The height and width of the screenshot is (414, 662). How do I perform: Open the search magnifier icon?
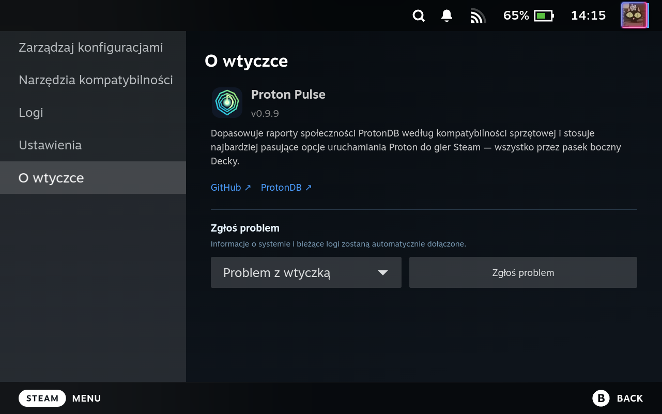click(419, 16)
